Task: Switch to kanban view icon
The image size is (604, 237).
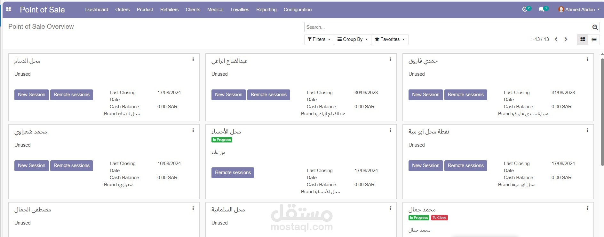Action: pos(583,39)
